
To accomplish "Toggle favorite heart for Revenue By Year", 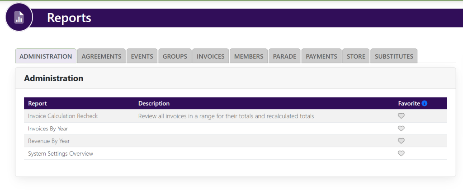I will [401, 141].
